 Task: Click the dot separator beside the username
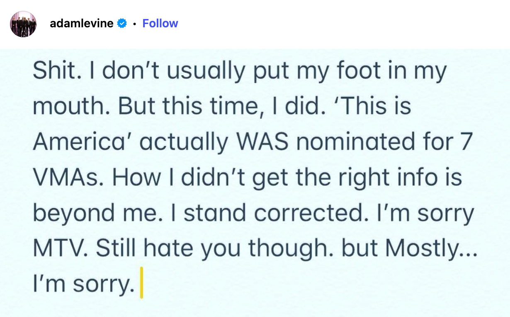pyautogui.click(x=134, y=24)
